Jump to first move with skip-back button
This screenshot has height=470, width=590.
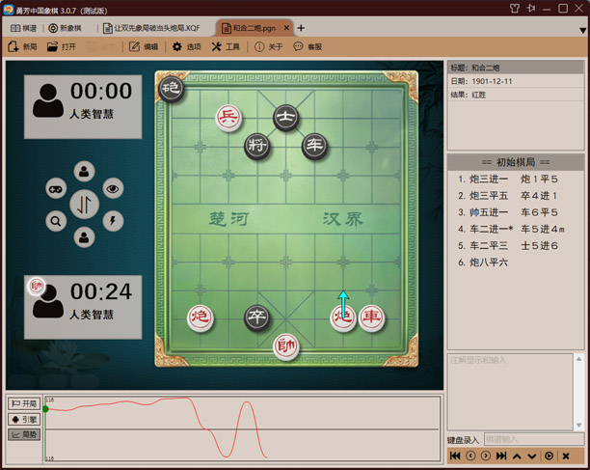(x=455, y=456)
